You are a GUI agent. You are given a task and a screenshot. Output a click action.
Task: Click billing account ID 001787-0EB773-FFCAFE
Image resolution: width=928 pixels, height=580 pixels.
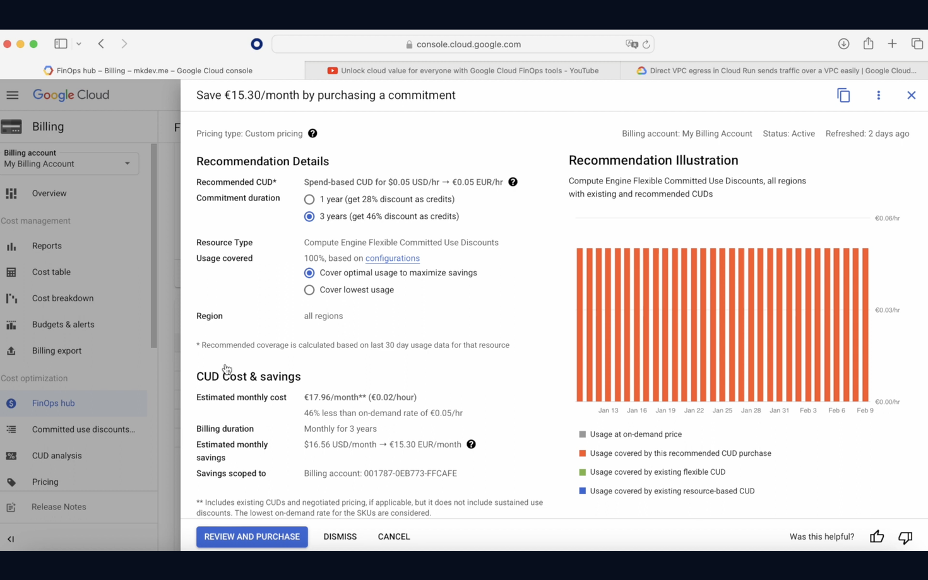point(410,473)
